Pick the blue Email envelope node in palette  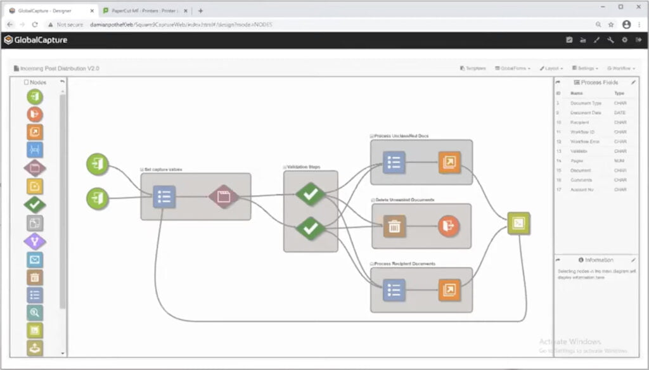coord(35,260)
